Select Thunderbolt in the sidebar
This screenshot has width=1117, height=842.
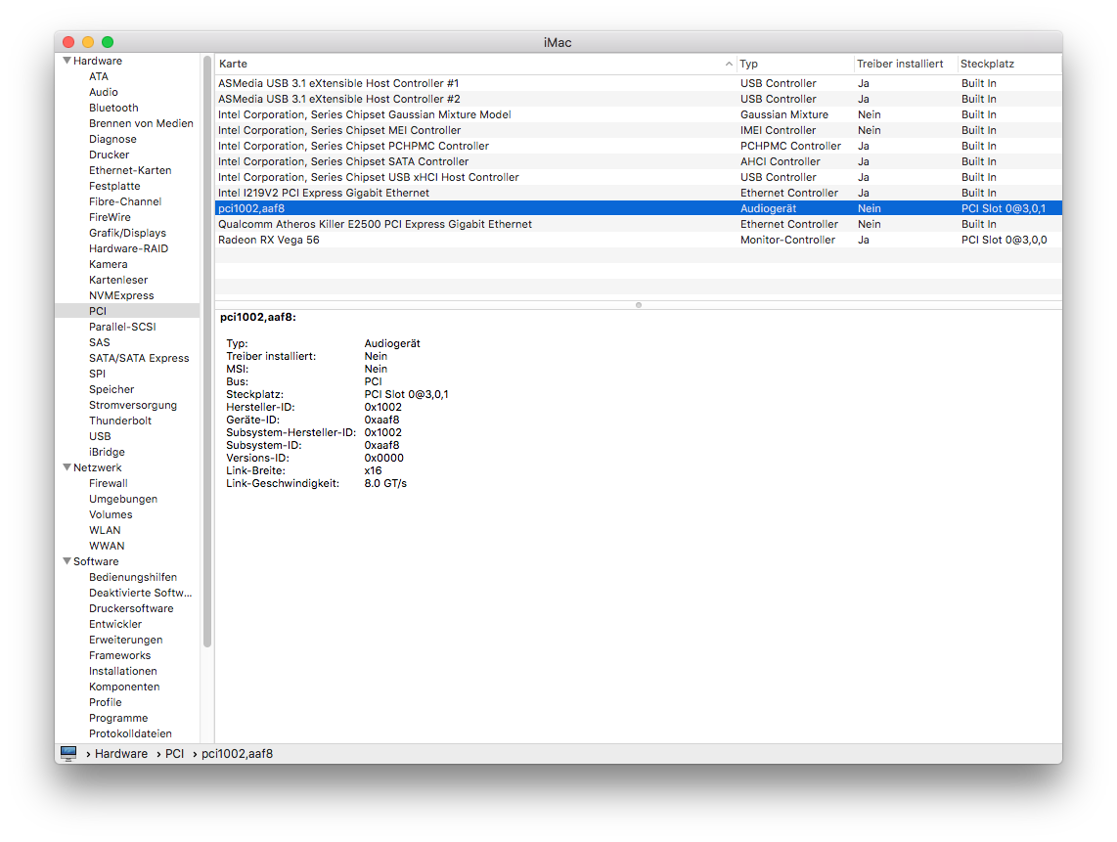point(119,421)
